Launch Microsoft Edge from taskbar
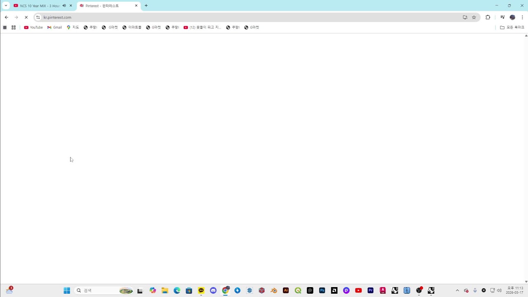 pyautogui.click(x=177, y=290)
